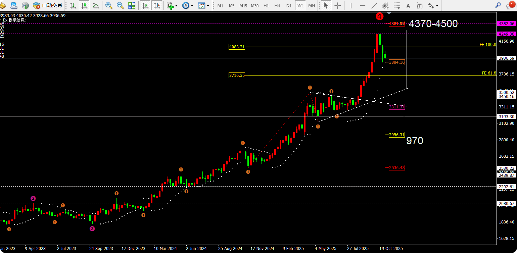Open the arrows objects tool
Viewport: 517px width, 253px height.
point(431,5)
